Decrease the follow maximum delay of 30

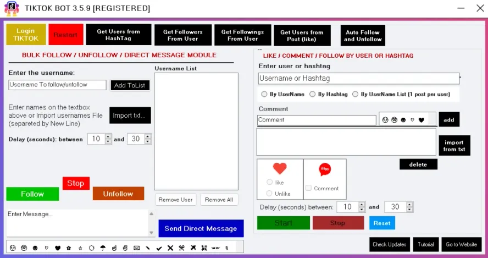click(x=148, y=141)
